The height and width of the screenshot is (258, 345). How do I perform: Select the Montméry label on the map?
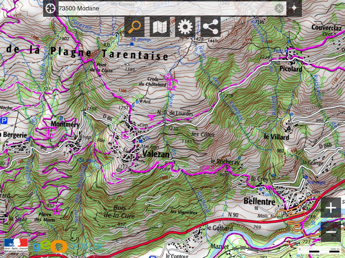[65, 124]
